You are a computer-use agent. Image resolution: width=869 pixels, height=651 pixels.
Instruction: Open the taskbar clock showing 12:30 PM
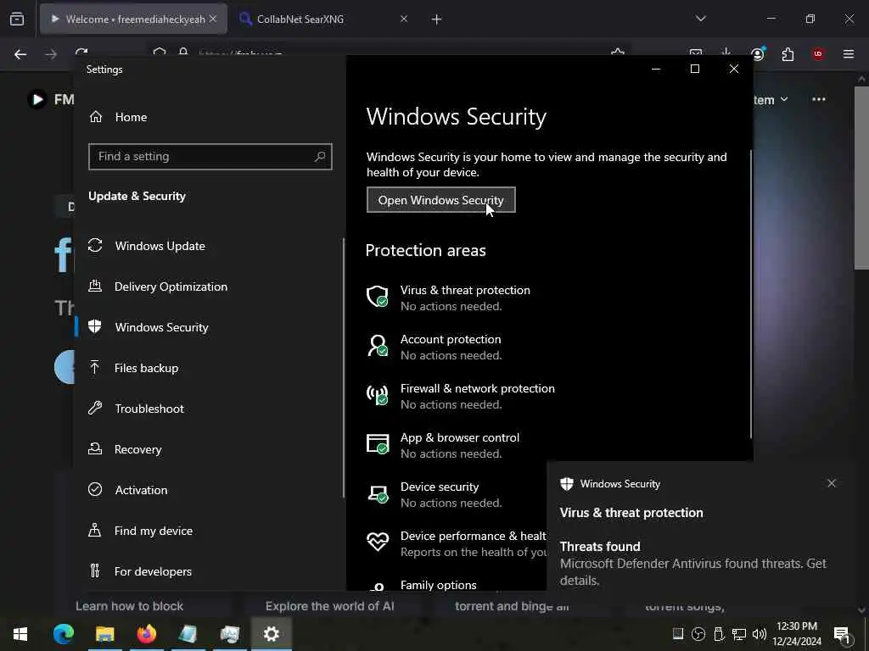[x=797, y=634]
